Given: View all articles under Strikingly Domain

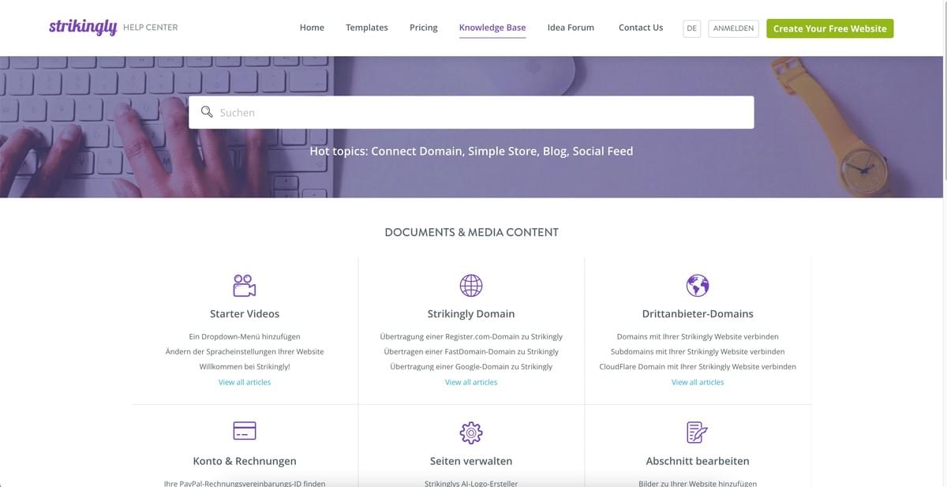Looking at the screenshot, I should (471, 382).
